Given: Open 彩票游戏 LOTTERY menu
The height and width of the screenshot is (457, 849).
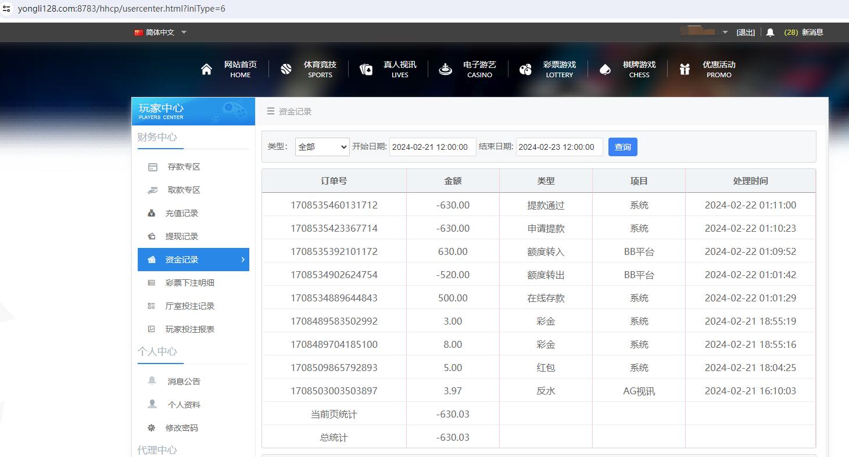Looking at the screenshot, I should coord(560,70).
